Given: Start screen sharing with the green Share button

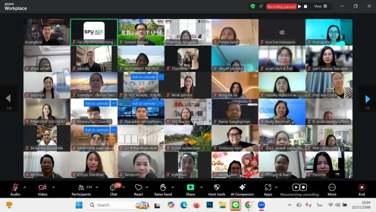Looking at the screenshot, I should (191, 188).
